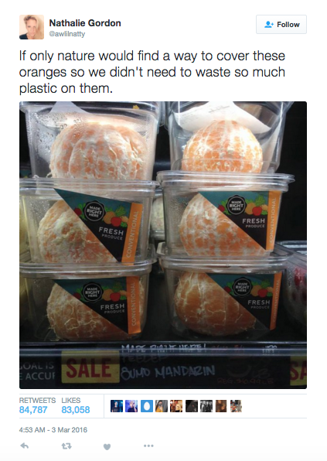Click the second liker avatar thumbnail

(131, 406)
